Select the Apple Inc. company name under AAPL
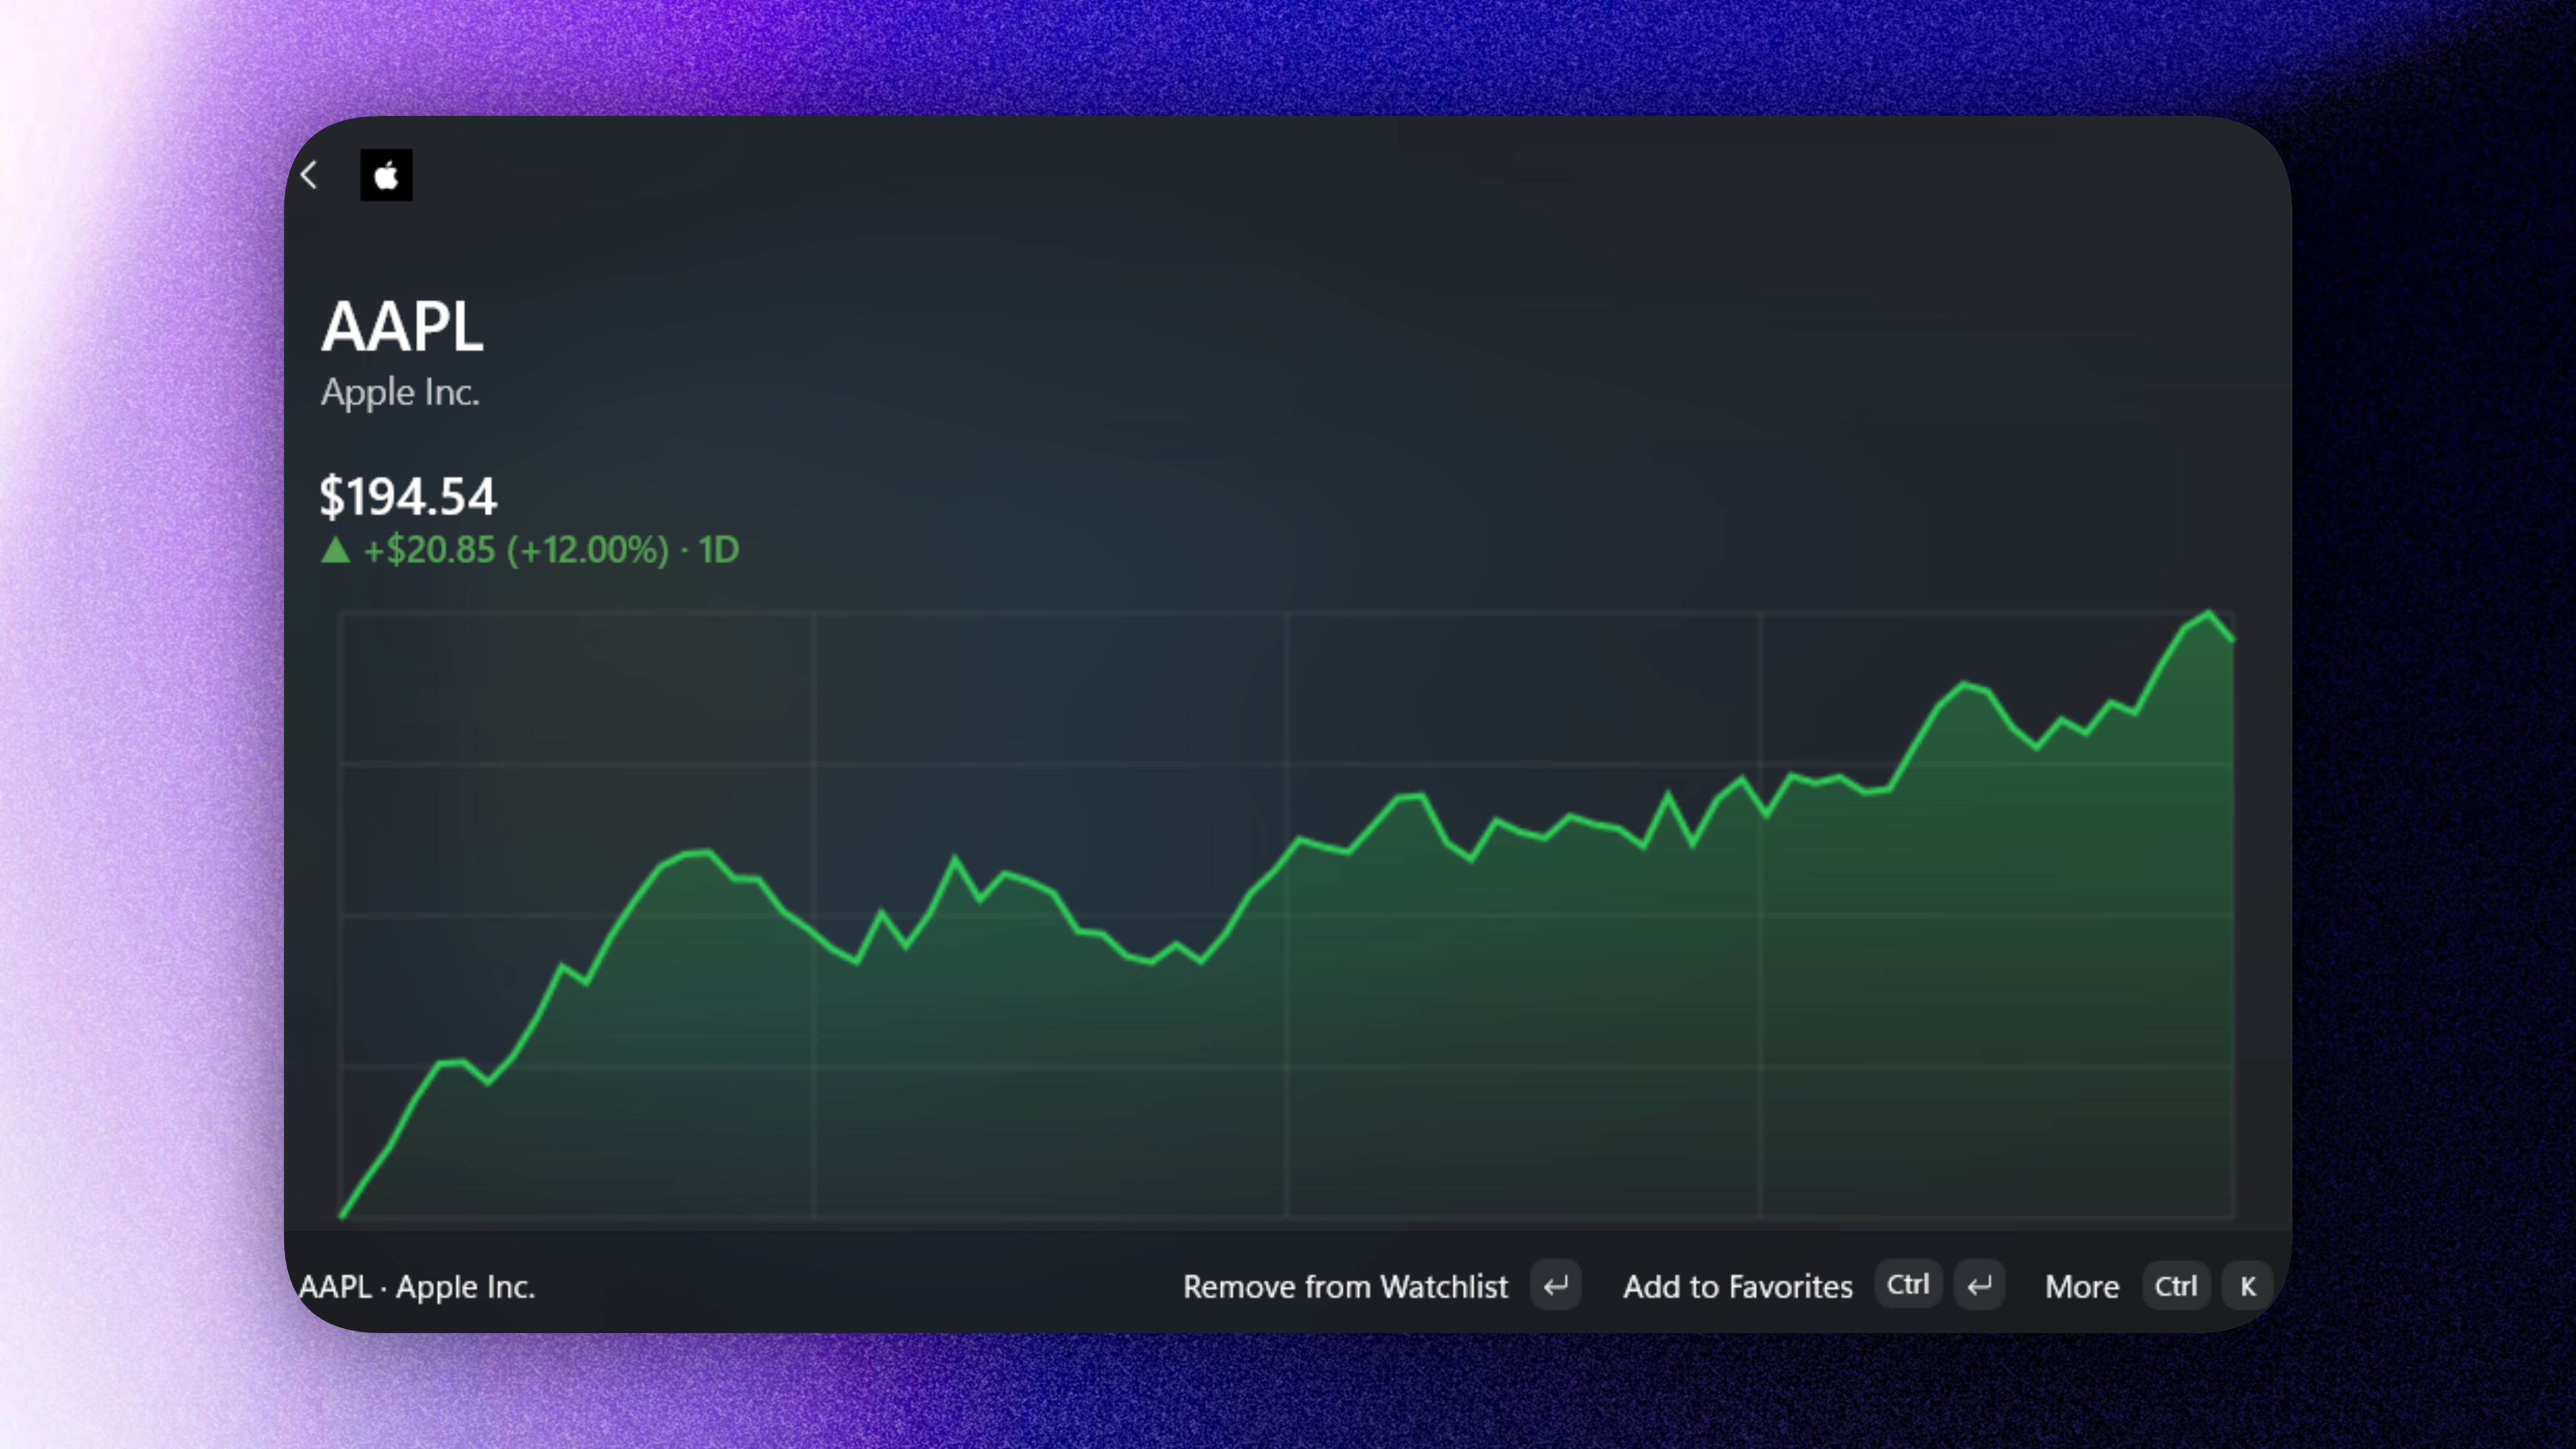The height and width of the screenshot is (1449, 2576). tap(400, 392)
